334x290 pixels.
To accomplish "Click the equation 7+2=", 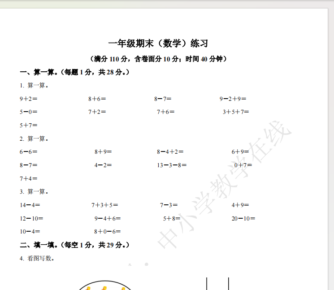I will (97, 112).
